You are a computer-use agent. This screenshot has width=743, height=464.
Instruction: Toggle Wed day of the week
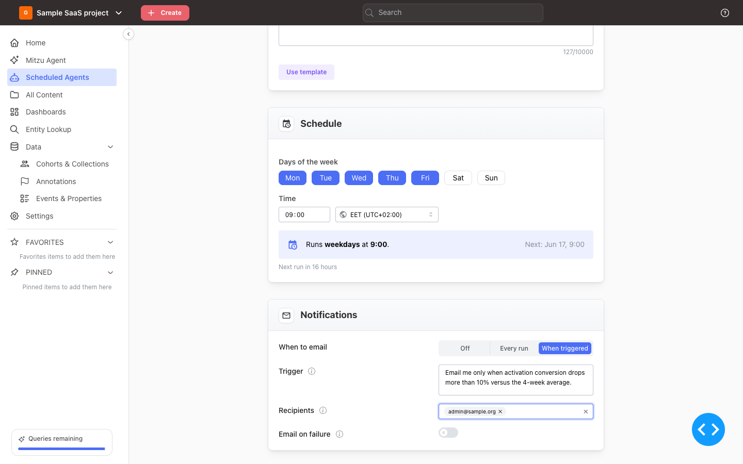click(x=359, y=178)
